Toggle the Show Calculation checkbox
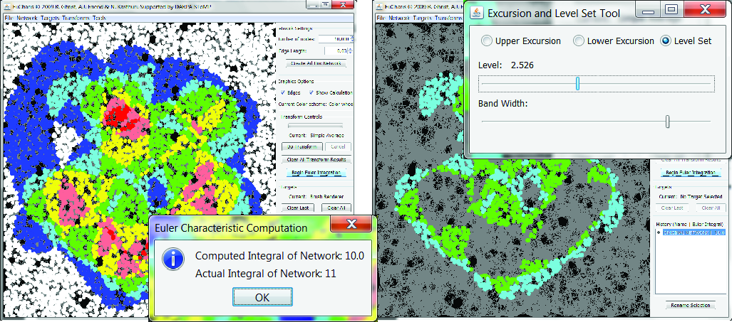The image size is (732, 322). coord(311,93)
